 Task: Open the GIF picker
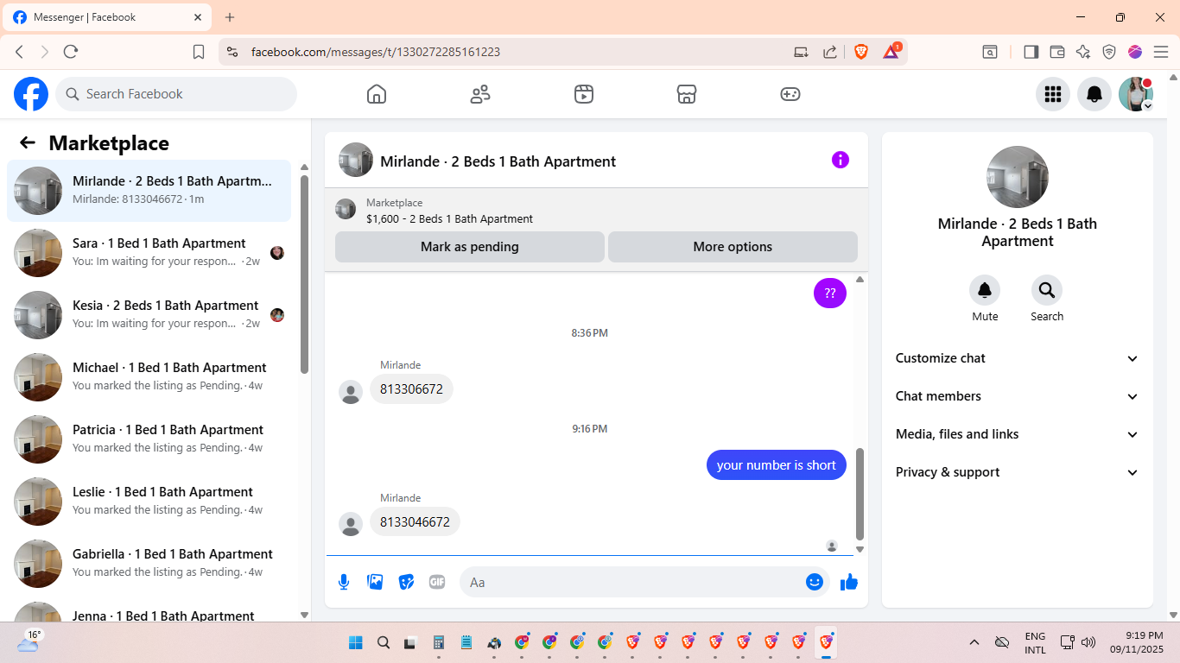point(437,582)
